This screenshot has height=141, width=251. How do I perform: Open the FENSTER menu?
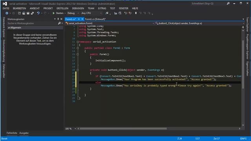(124, 8)
